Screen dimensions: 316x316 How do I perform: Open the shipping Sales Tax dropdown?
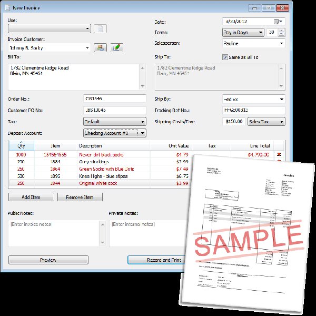click(266, 122)
